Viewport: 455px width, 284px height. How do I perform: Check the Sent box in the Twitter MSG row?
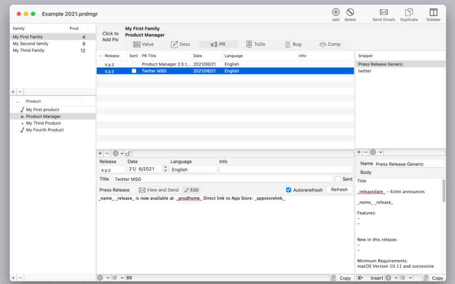click(134, 71)
